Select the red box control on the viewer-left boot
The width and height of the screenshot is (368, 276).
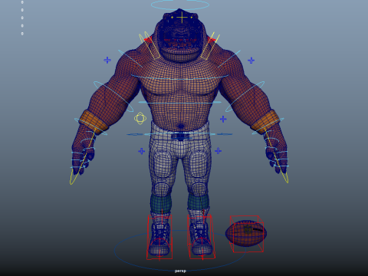pyautogui.click(x=159, y=237)
